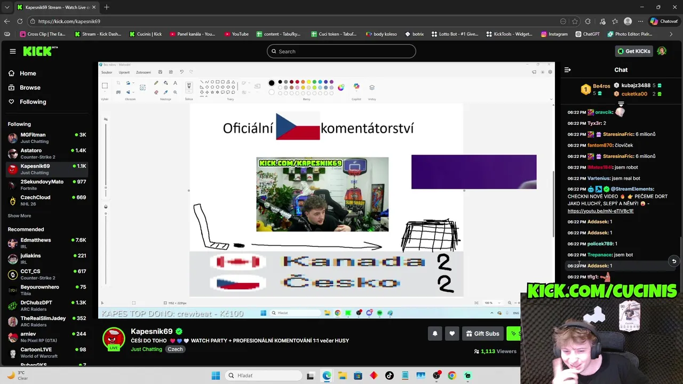Screen dimensions: 683x384
Task: Open Zobrazení menu in streamed Paint window
Action: point(144,73)
